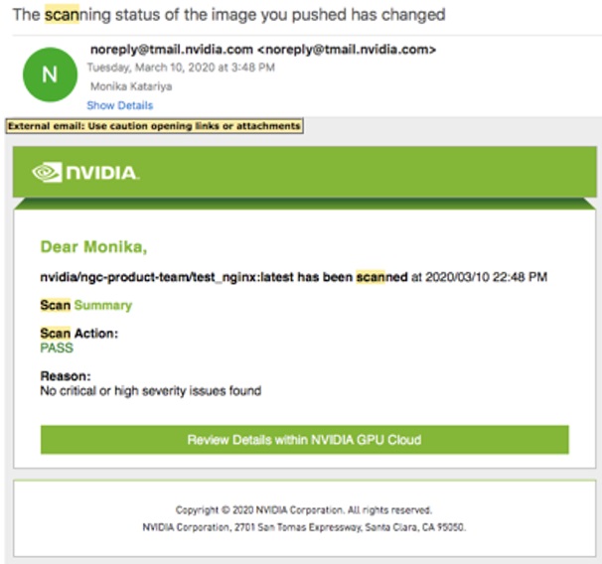Click the Copyright 2020 NVIDIA Corporation line
Screen dimensions: 602x564
pos(304,509)
